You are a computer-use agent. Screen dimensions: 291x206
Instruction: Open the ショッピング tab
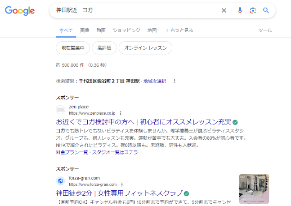tap(126, 30)
